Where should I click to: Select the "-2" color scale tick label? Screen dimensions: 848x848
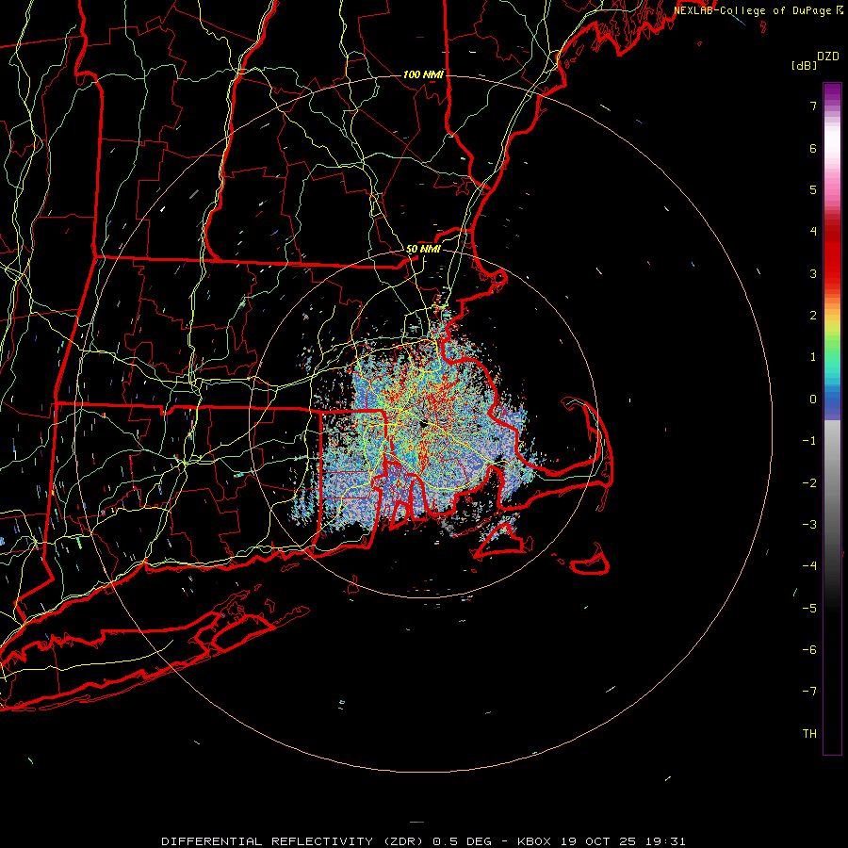click(809, 483)
